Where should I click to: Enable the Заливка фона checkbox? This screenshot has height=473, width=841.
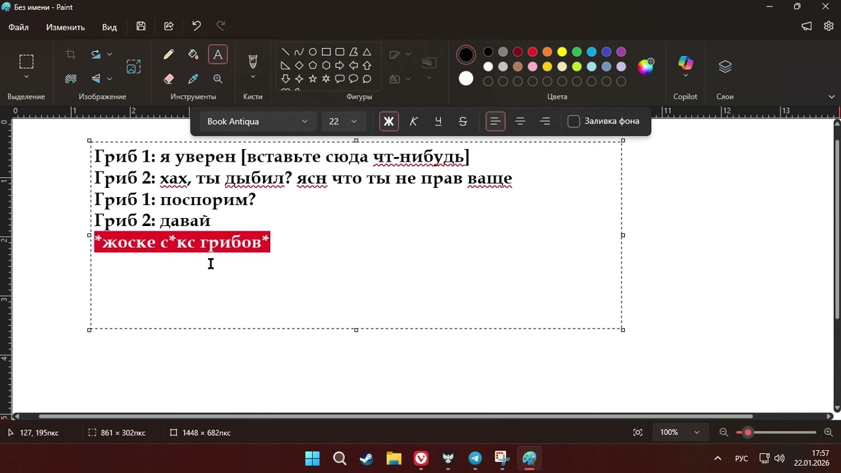click(574, 121)
